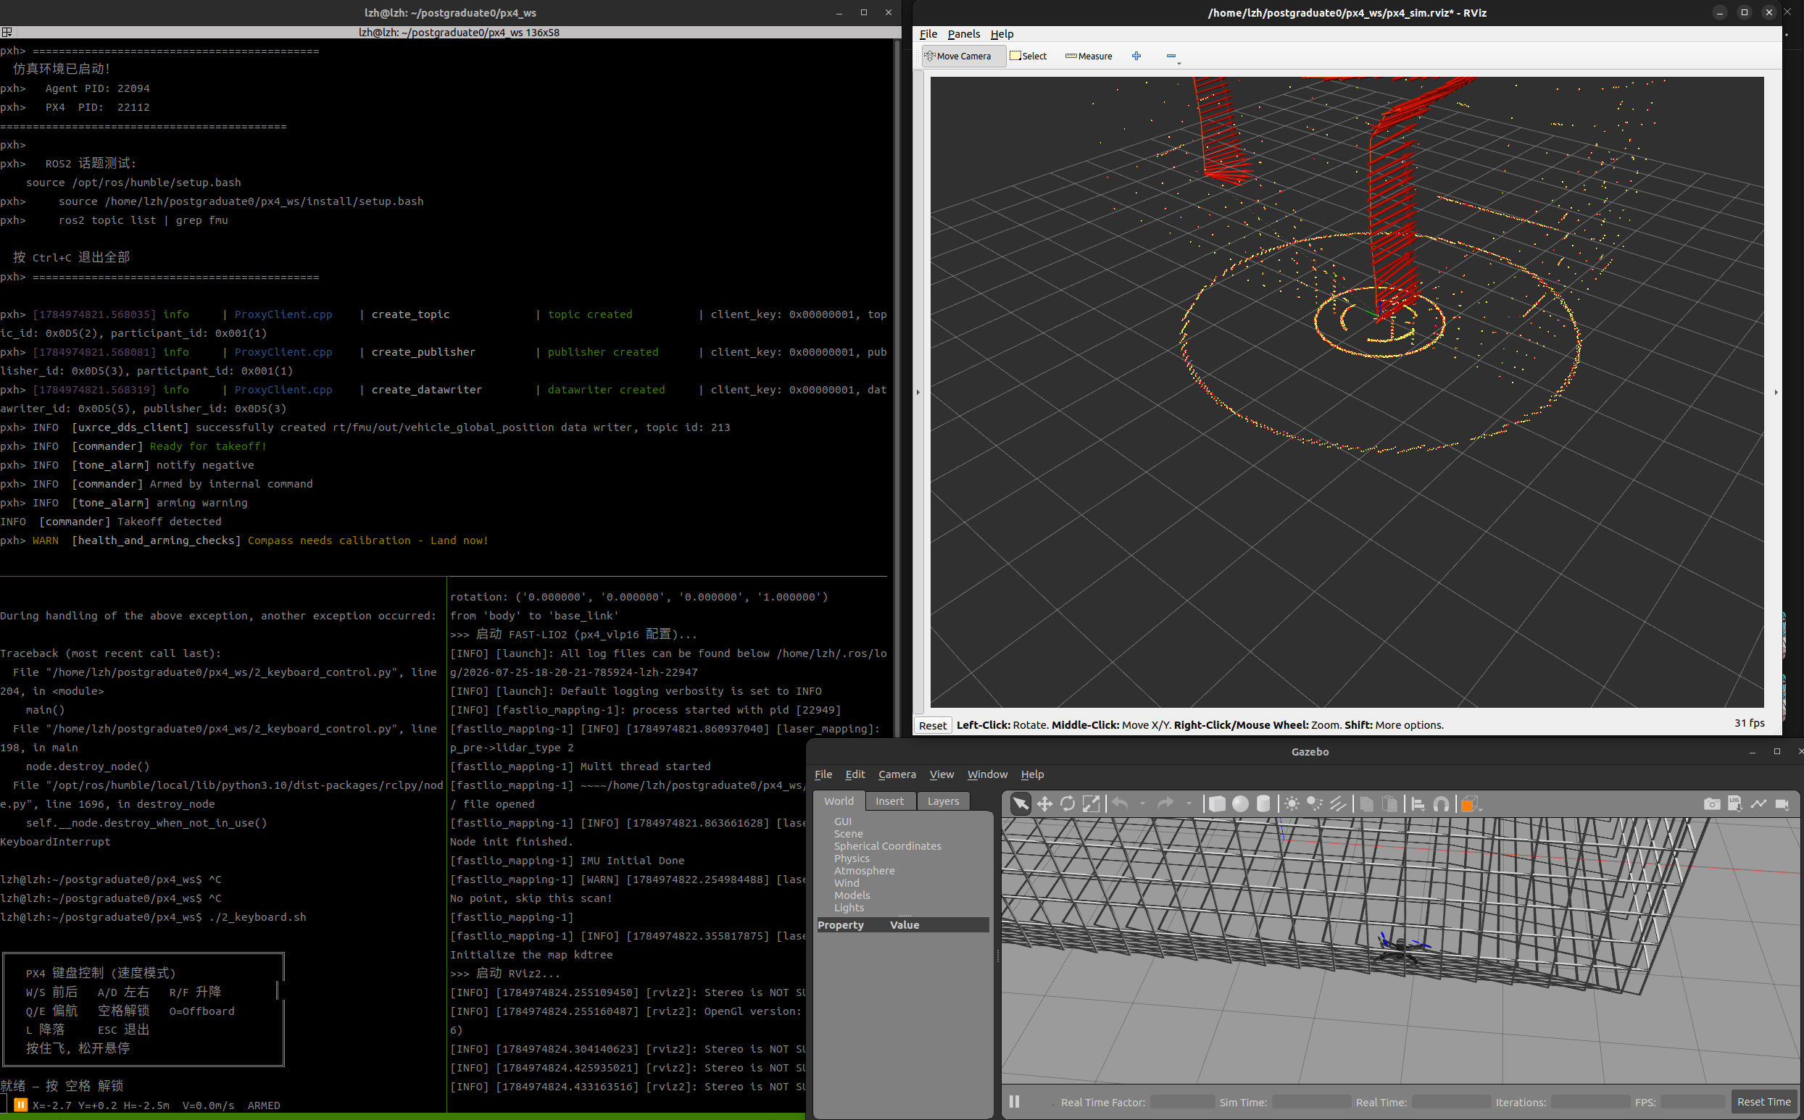The width and height of the screenshot is (1804, 1120).
Task: Open the Gazebo File menu
Action: 823,775
